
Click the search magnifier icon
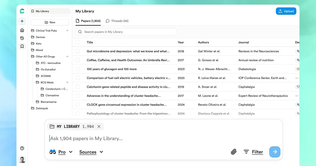pyautogui.click(x=80, y=32)
